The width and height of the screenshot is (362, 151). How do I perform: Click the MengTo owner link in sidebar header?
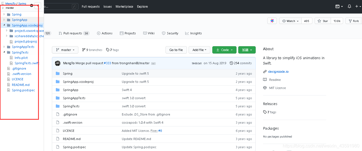tap(11, 4)
